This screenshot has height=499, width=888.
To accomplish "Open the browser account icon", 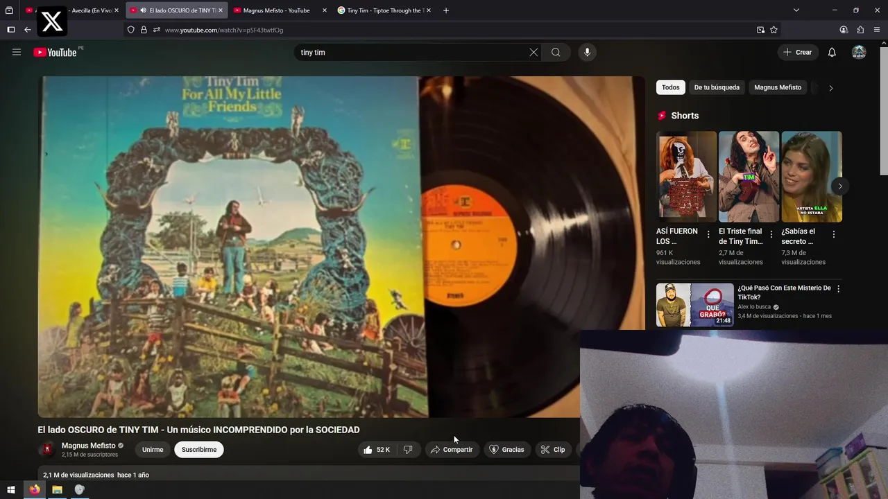I will pyautogui.click(x=844, y=30).
